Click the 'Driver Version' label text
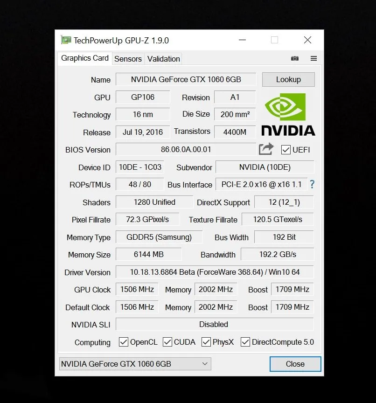 87,272
